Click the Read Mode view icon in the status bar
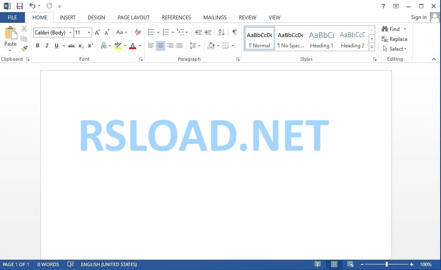The height and width of the screenshot is (270, 441). click(317, 264)
